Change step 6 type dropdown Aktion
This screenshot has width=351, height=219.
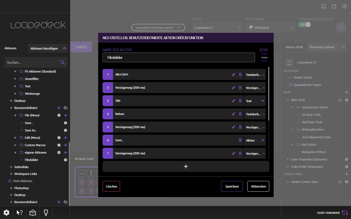[255, 140]
